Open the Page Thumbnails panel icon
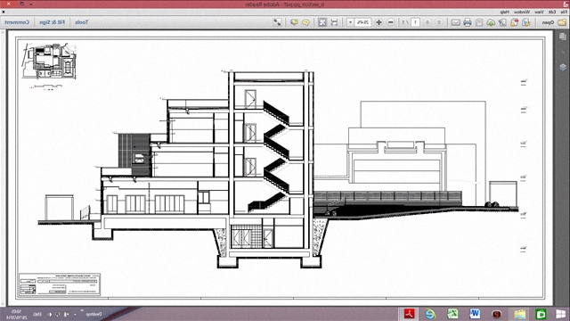Screen dimensions: 570x321 click(563, 37)
